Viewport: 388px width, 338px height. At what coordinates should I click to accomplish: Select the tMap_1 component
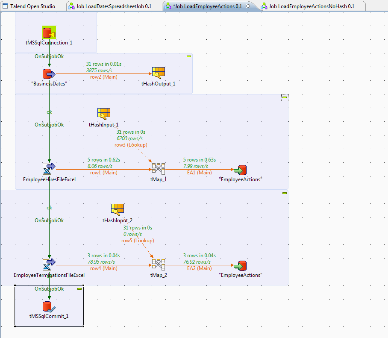pyautogui.click(x=159, y=169)
